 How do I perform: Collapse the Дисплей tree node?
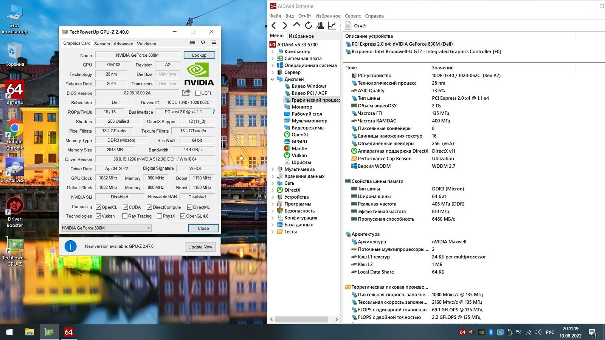click(273, 79)
